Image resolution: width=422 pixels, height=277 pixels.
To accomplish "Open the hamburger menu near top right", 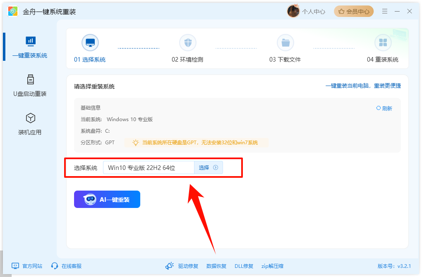I will pos(384,11).
